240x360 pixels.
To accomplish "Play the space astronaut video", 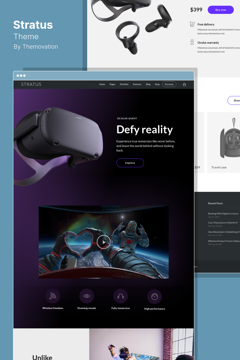I will tap(104, 242).
